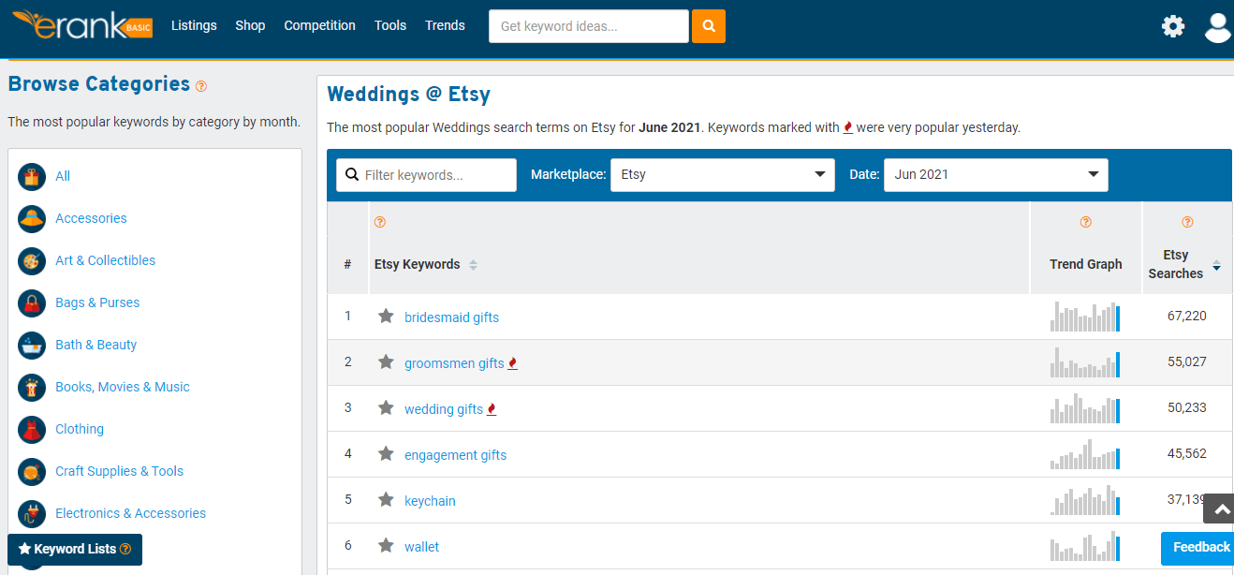The height and width of the screenshot is (575, 1234).
Task: Open the engagement gifts keyword link
Action: pos(455,455)
